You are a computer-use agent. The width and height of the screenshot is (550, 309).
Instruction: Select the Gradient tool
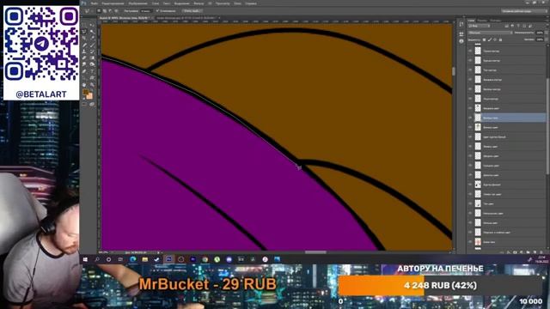(x=92, y=58)
